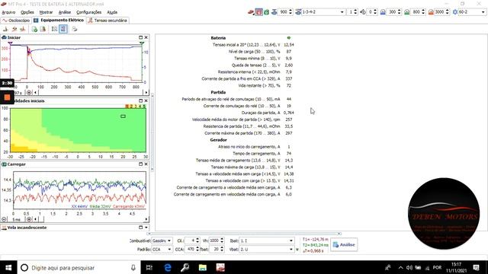Open the Configurações menu
Viewport: 488px width, 274px height.
click(88, 12)
